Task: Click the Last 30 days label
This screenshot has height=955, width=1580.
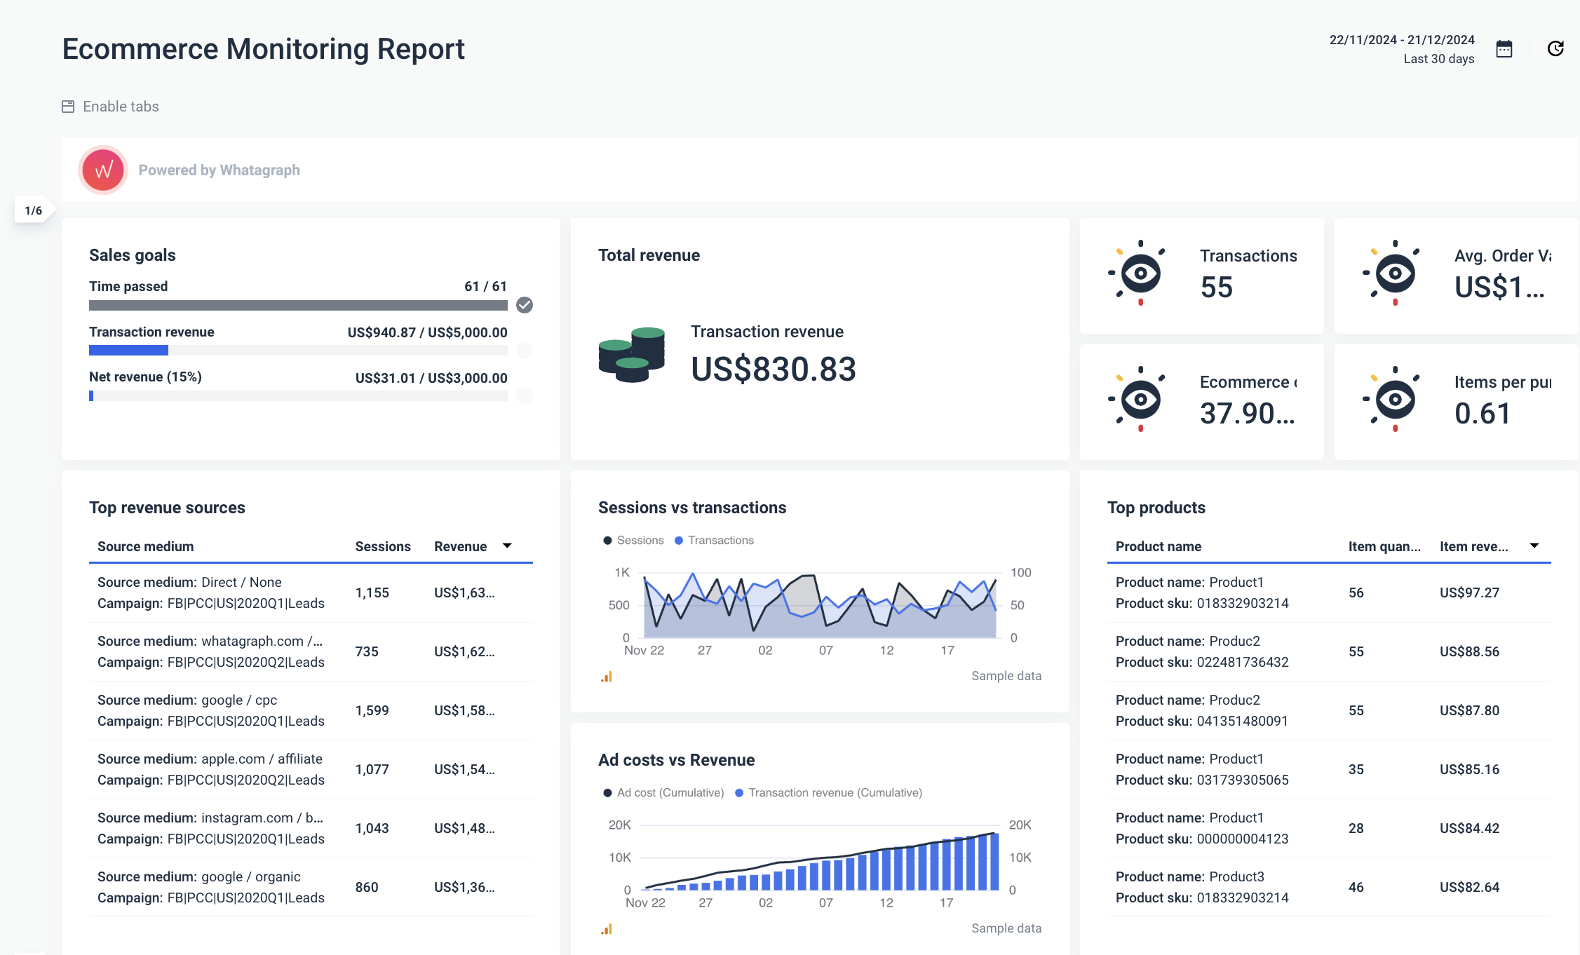Action: 1439,59
